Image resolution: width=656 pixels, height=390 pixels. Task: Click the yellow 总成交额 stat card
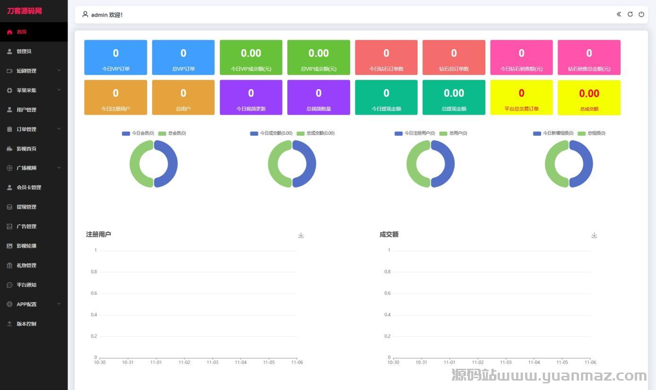click(x=589, y=97)
